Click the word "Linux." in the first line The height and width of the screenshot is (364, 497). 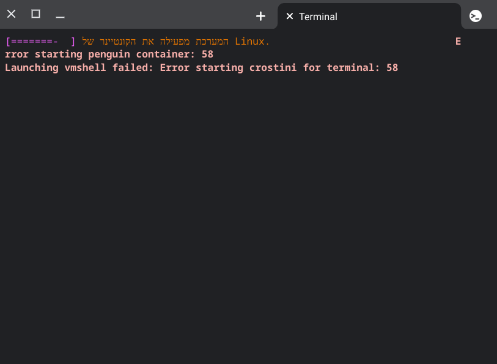coord(252,42)
